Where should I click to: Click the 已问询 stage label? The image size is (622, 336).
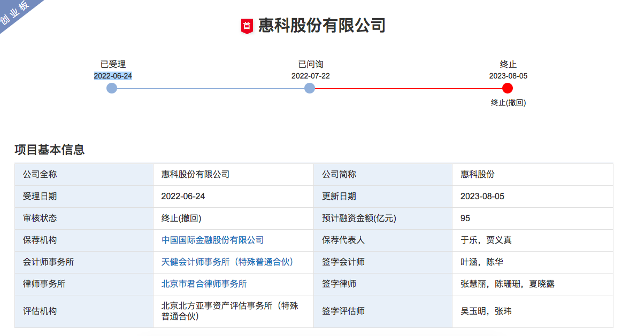coord(311,64)
